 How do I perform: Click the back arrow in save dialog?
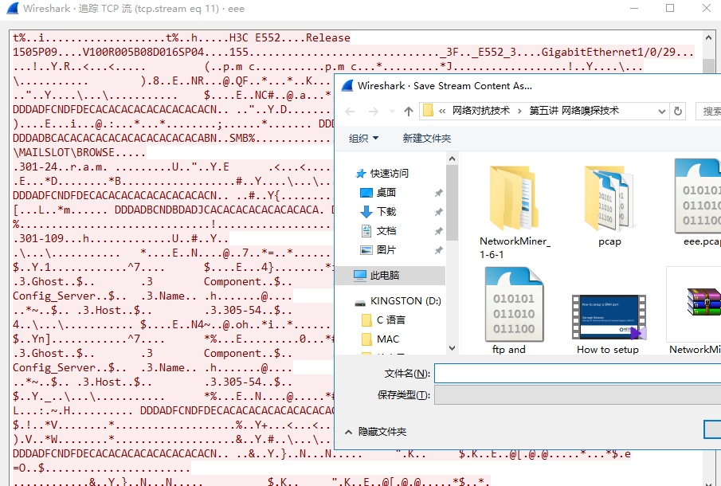point(350,112)
